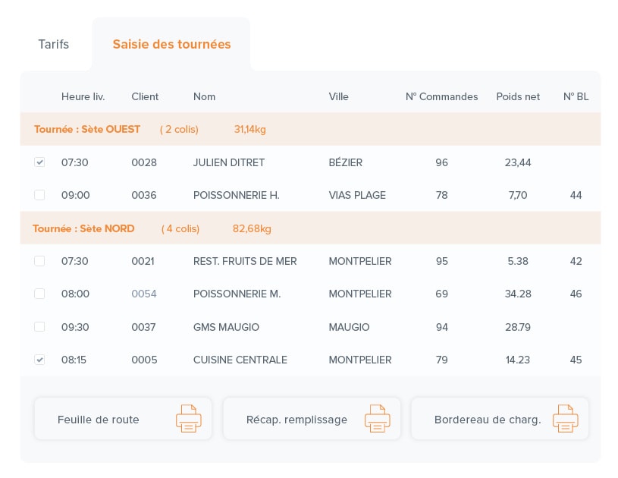Image resolution: width=618 pixels, height=478 pixels.
Task: Click the Bordereau de charg. button
Action: [x=488, y=419]
